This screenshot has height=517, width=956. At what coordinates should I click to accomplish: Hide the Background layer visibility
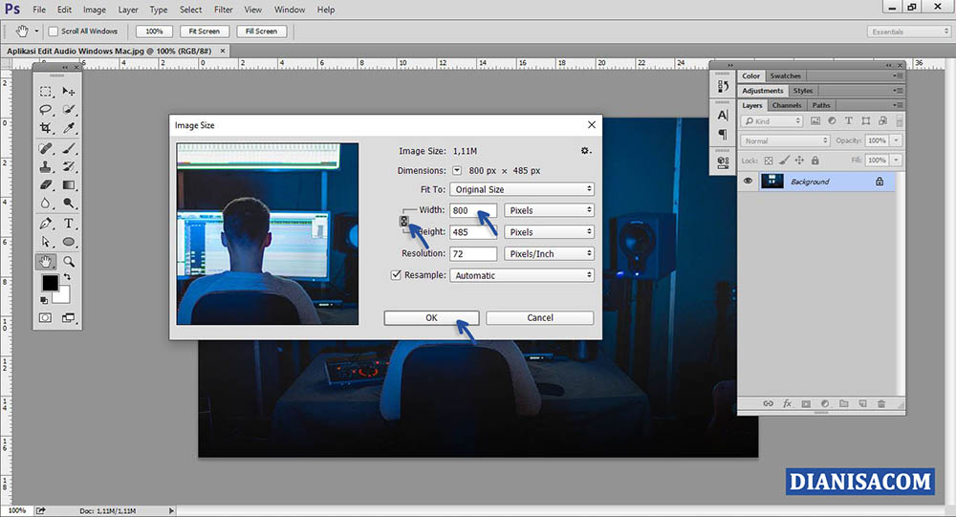pyautogui.click(x=749, y=181)
